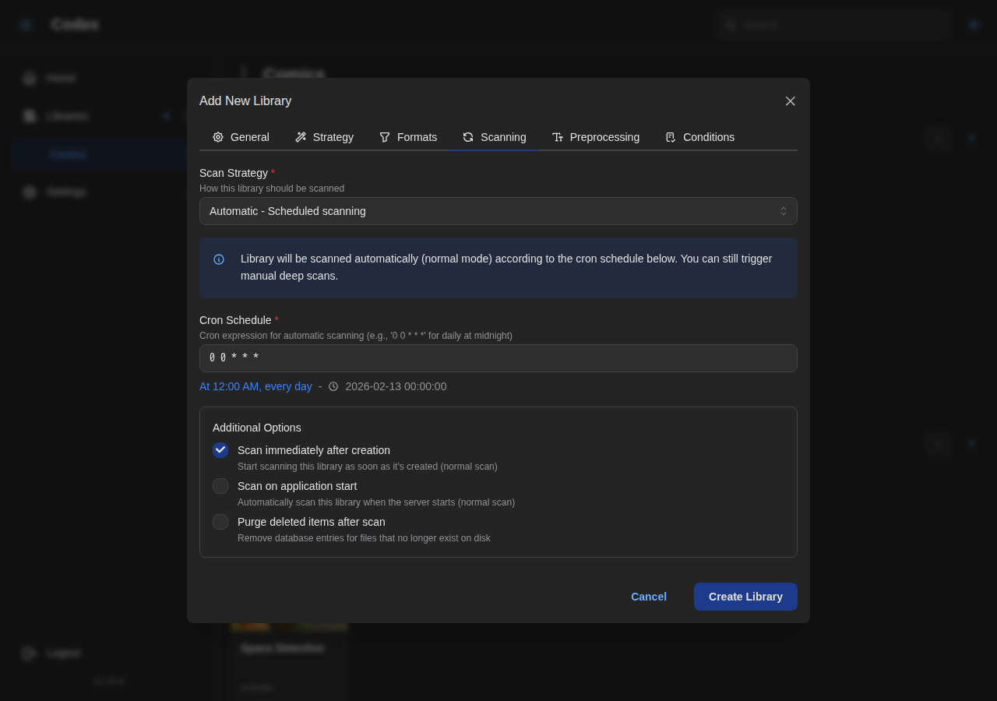Viewport: 997px width, 701px height.
Task: Click the magic wand Strategy icon
Action: coord(301,137)
